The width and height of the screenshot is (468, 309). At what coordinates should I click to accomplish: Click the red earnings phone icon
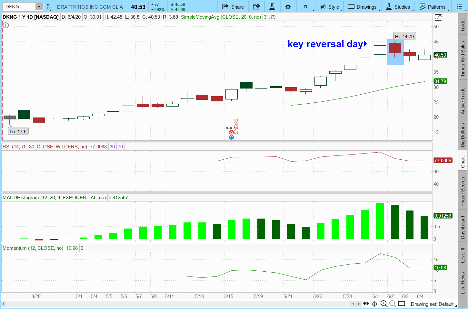point(231,132)
